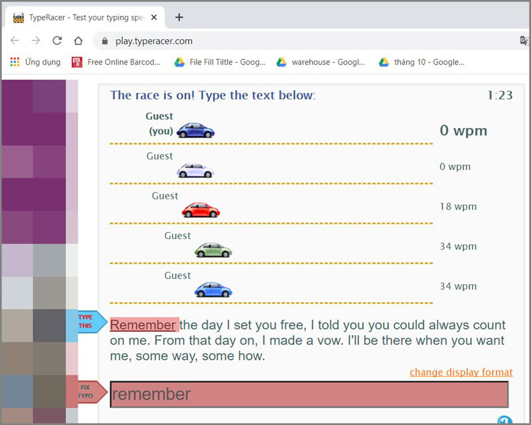Click the green guest car
The height and width of the screenshot is (425, 531).
[213, 250]
